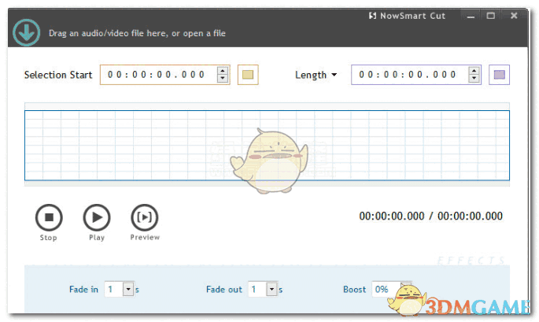Click the Stop playback button
This screenshot has height=322, width=539.
coord(49,217)
